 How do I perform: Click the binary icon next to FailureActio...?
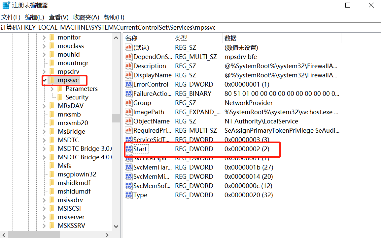129,93
